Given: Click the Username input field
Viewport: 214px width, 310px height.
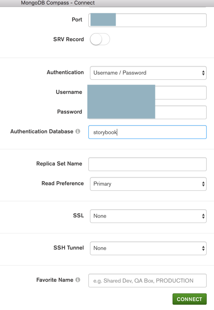Looking at the screenshot, I should tap(147, 93).
